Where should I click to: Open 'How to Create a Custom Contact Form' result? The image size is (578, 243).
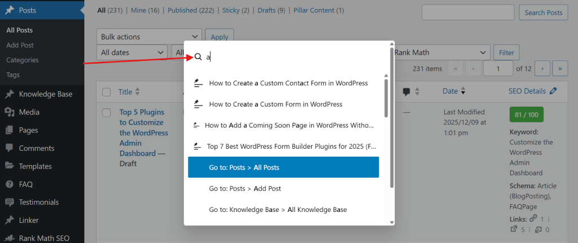coord(283,83)
